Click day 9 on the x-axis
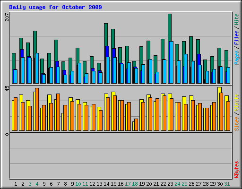 click(72, 184)
